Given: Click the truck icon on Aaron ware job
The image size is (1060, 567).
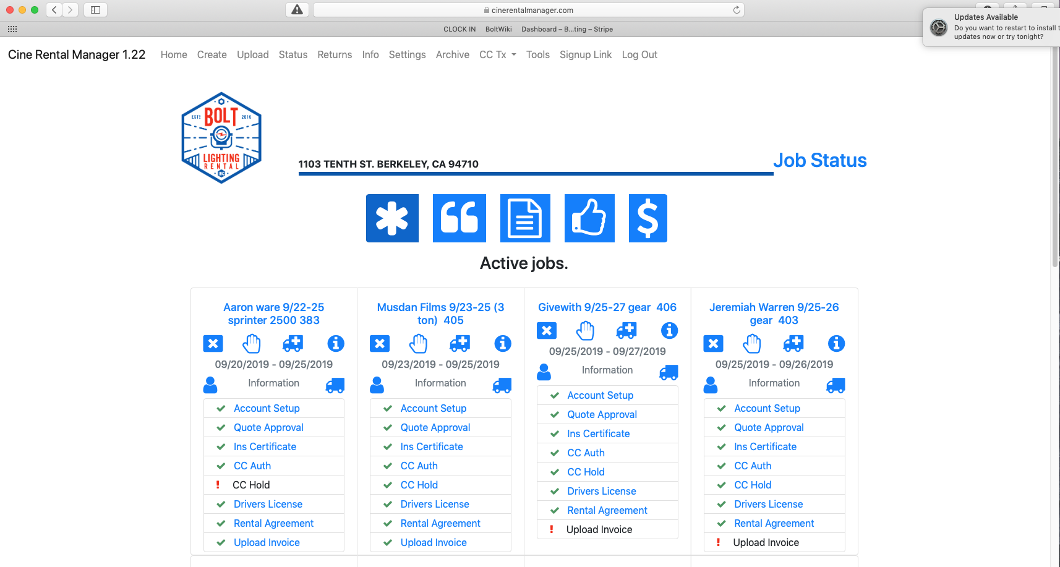Looking at the screenshot, I should 335,386.
